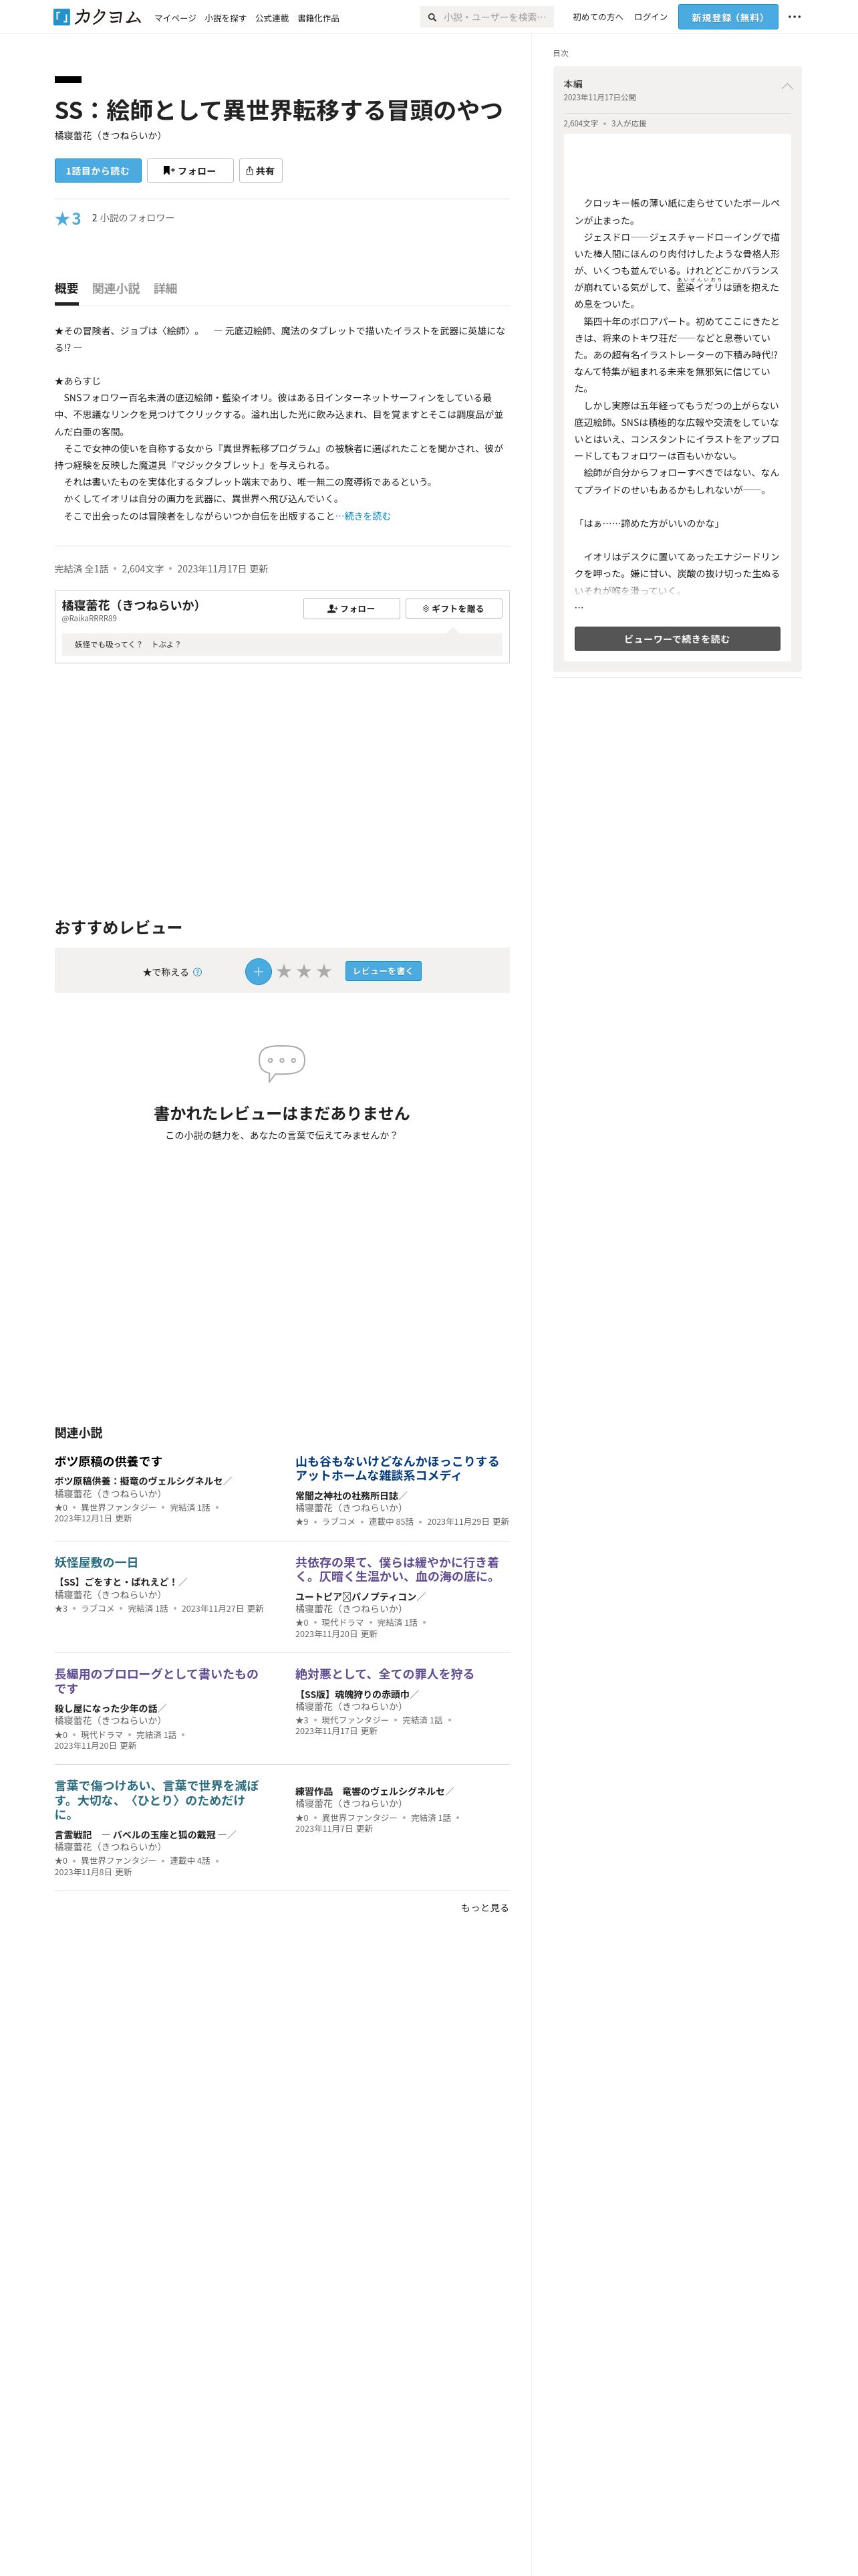The width and height of the screenshot is (858, 2576).
Task: Open related novel 【SS】ごをすと・ばれえど！
Action: point(116,1582)
